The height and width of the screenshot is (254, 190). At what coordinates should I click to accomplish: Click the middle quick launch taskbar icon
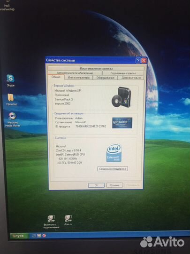39,236
